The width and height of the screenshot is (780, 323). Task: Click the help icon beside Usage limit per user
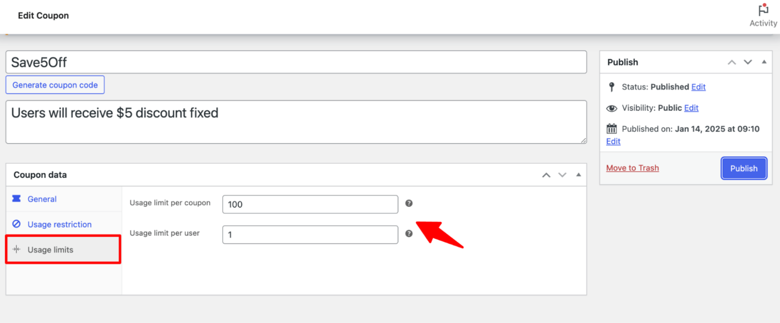click(x=409, y=234)
